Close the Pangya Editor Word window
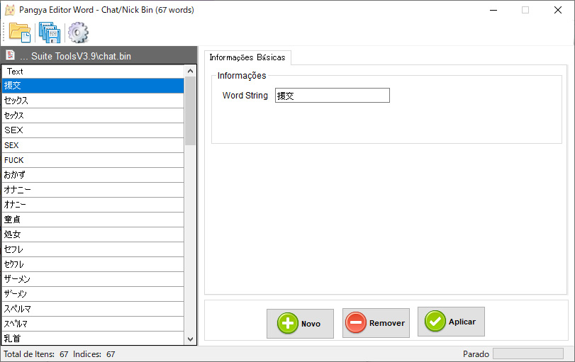 point(558,10)
